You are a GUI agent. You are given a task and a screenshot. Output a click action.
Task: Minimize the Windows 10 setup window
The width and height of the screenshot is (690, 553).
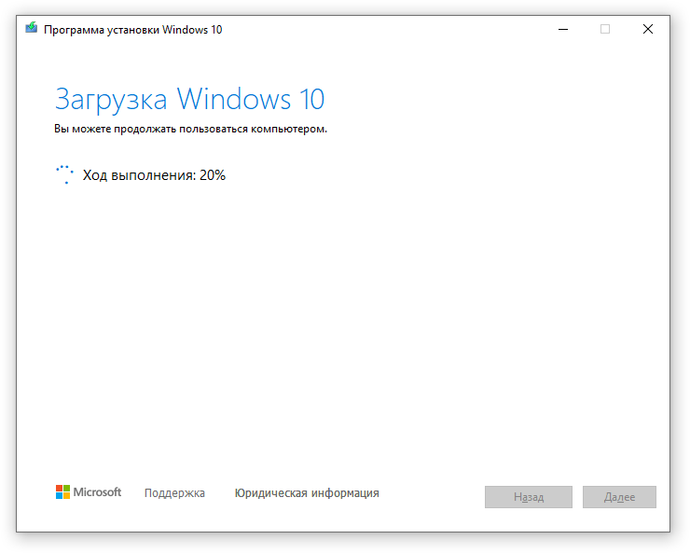coord(563,30)
